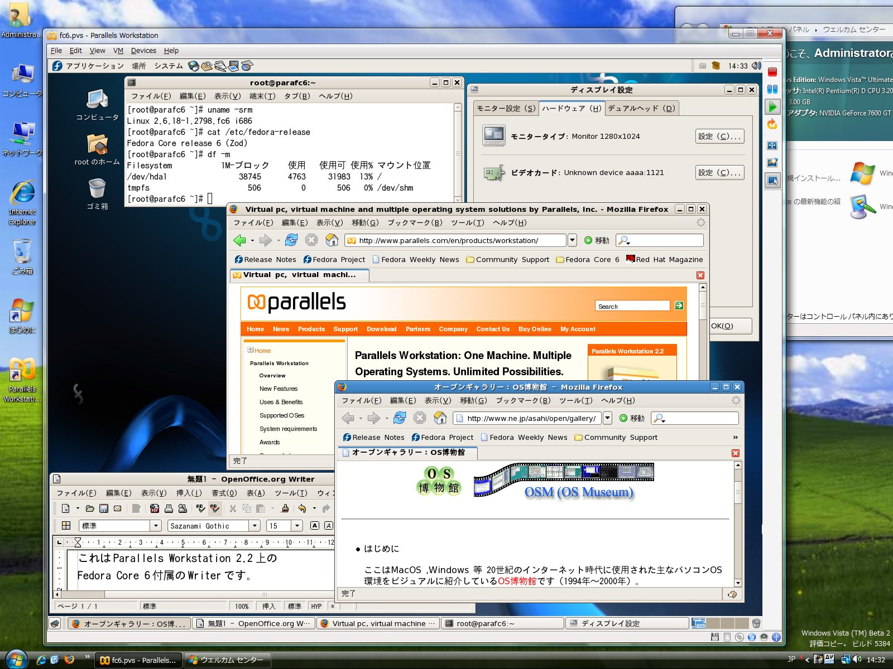The height and width of the screenshot is (669, 893).
Task: Click GNOME workspace switcher first workspace
Action: point(698,623)
